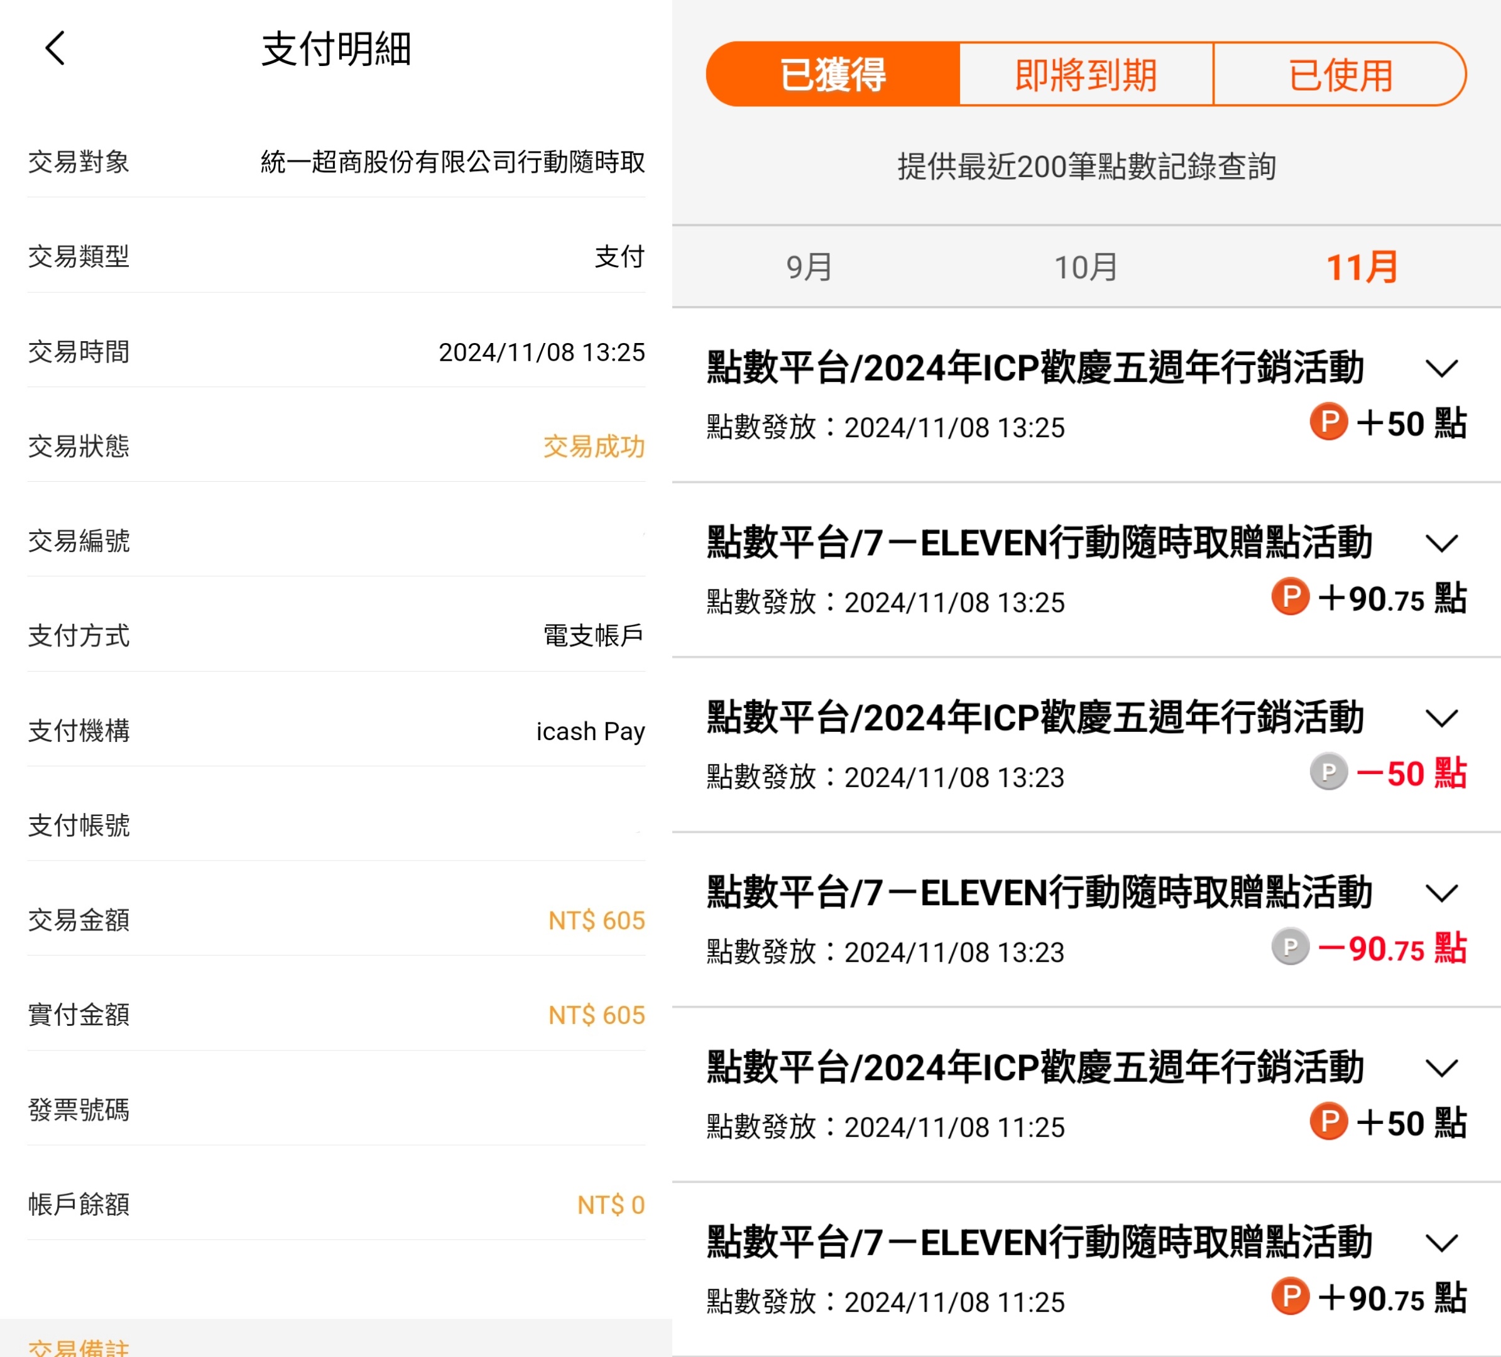Expand ICP歡慶五週年 entry issued 13:25
Screen dimensions: 1501x1357
tap(1441, 369)
